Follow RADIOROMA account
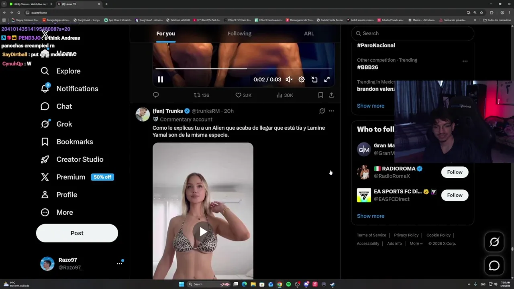Screen dimensions: 514x289 (455, 172)
